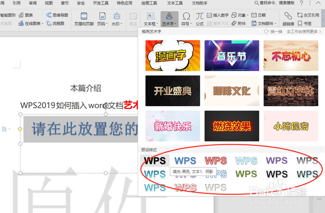
Task: Choose the 漫画字 art text template
Action: click(x=173, y=56)
